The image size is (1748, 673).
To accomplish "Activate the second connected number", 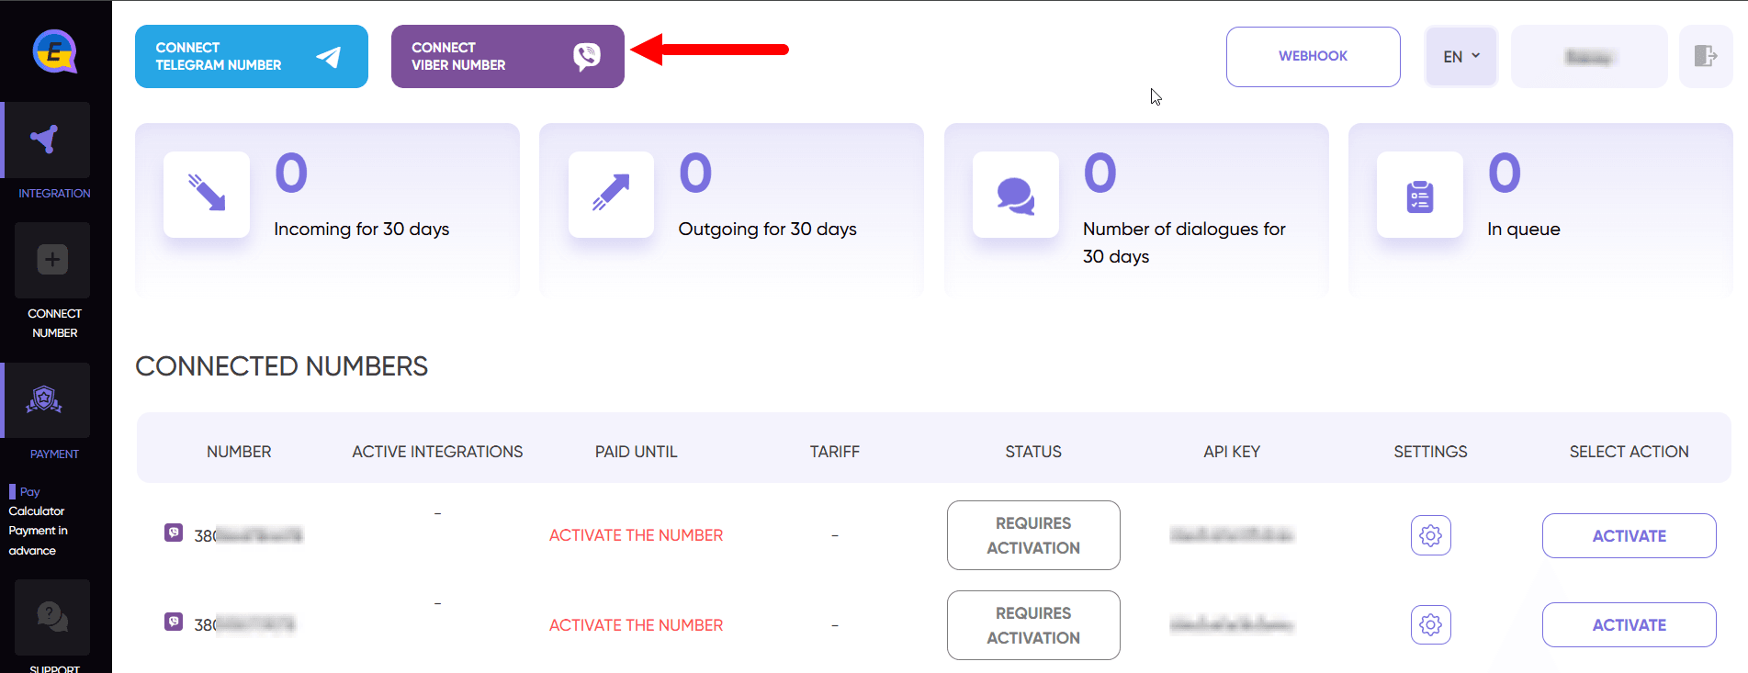I will [1629, 625].
